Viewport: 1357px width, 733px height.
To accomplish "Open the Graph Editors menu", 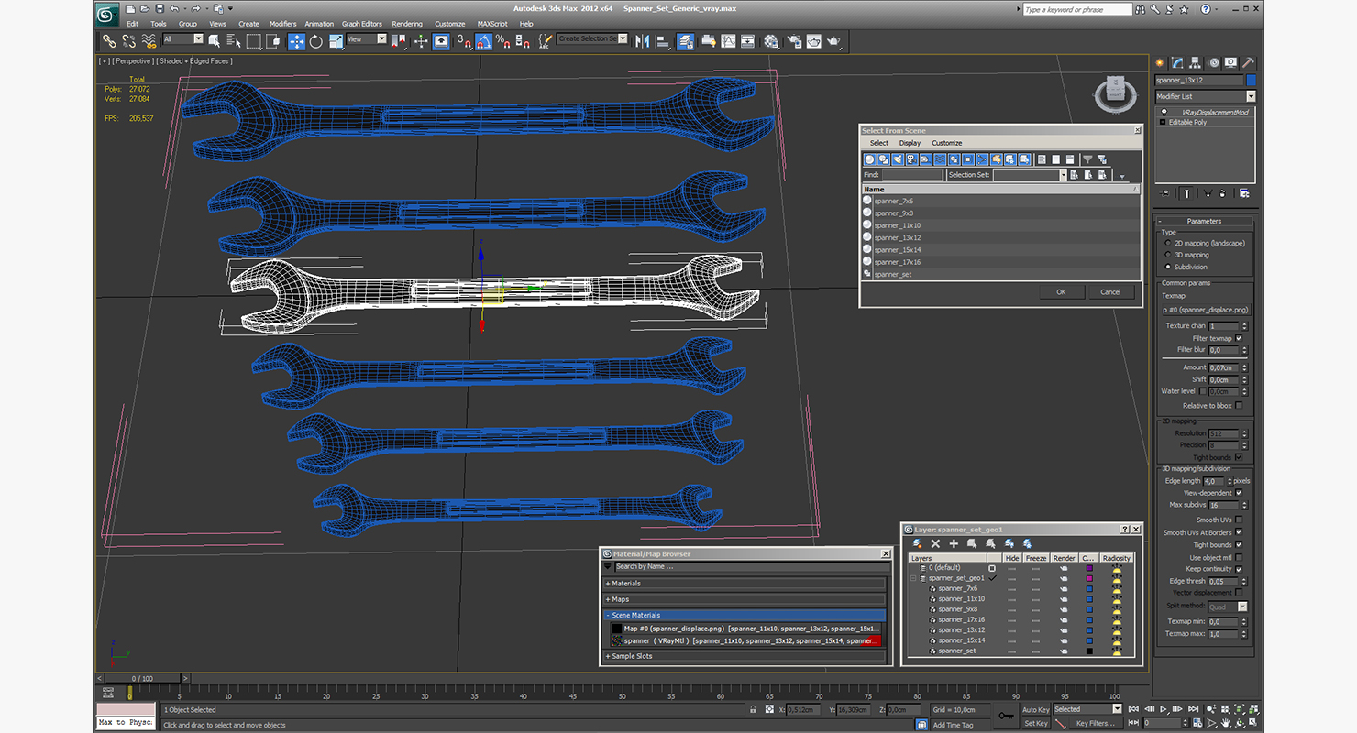I will [x=362, y=24].
